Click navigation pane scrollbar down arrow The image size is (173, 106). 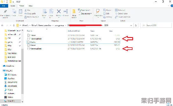click(22, 102)
